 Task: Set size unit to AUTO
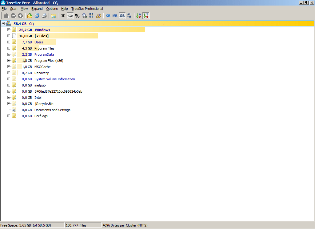point(129,16)
